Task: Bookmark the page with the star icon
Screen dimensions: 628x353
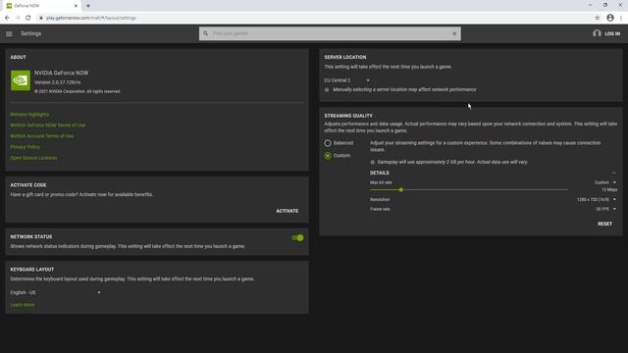Action: tap(598, 18)
